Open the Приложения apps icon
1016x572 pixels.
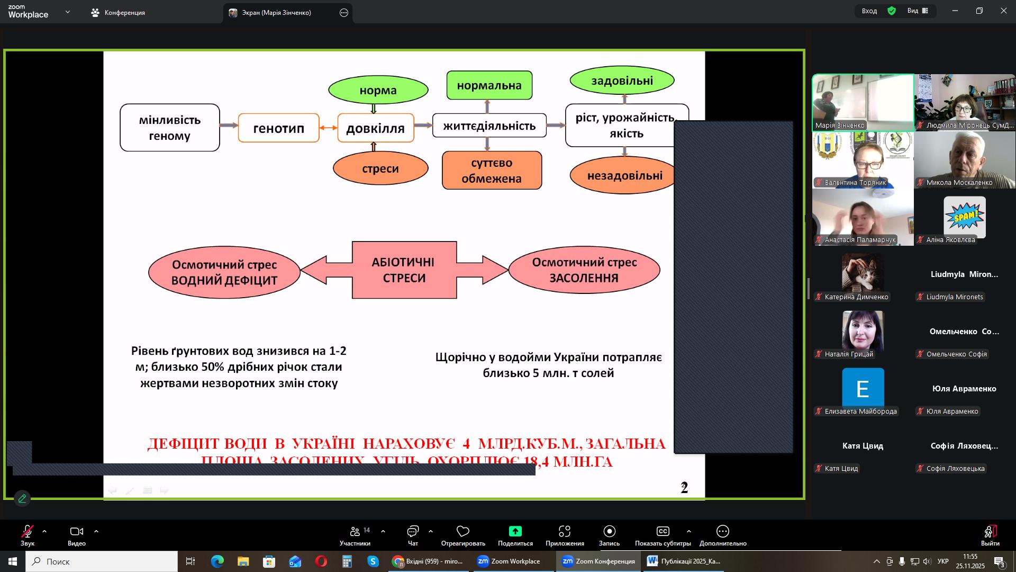pyautogui.click(x=565, y=532)
